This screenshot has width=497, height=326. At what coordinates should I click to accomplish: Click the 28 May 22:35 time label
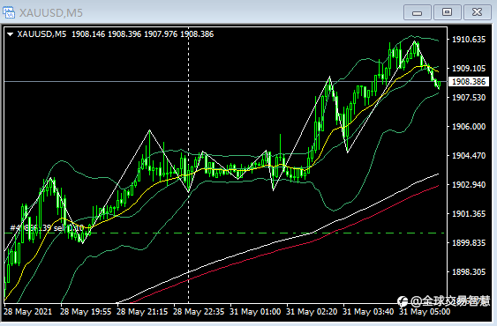(199, 312)
